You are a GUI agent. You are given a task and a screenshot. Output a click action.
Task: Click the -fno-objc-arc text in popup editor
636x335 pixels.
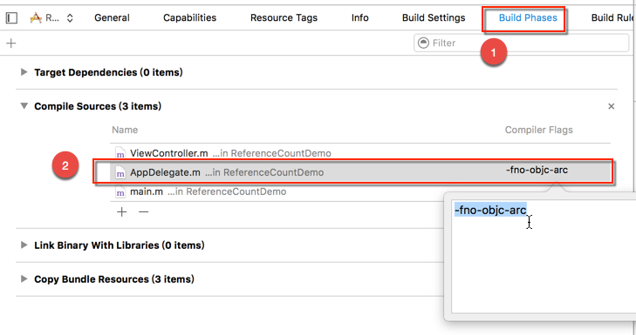point(490,210)
